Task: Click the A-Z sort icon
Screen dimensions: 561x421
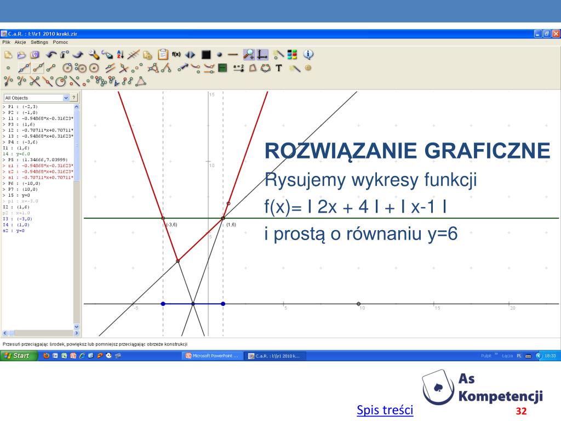Action: point(120,55)
